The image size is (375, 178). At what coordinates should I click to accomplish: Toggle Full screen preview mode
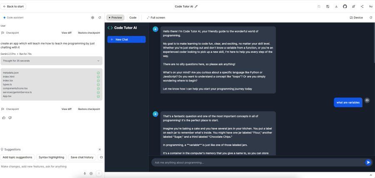[x=156, y=17]
